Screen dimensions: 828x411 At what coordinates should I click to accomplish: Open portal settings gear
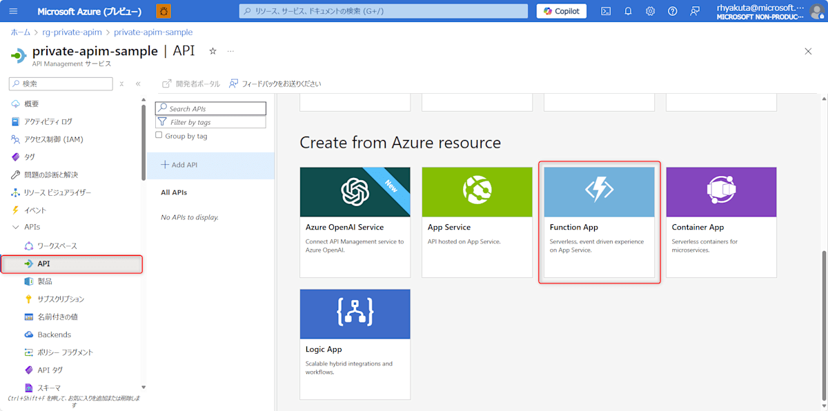pyautogui.click(x=650, y=11)
